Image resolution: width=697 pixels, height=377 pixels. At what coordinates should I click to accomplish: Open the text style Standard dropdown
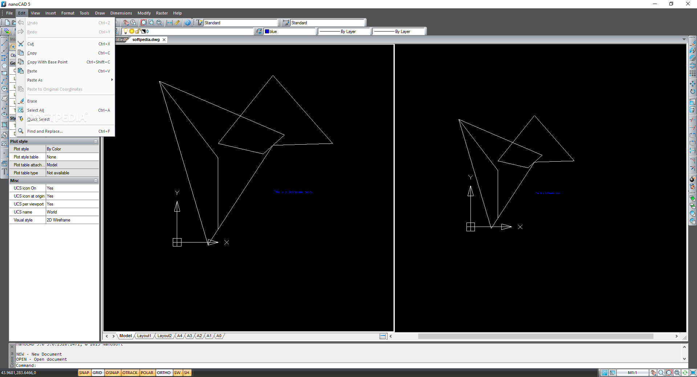point(241,22)
